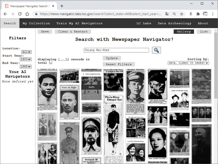Click the Chiang Kai-Shek search field
The image size is (218, 164).
(116, 50)
